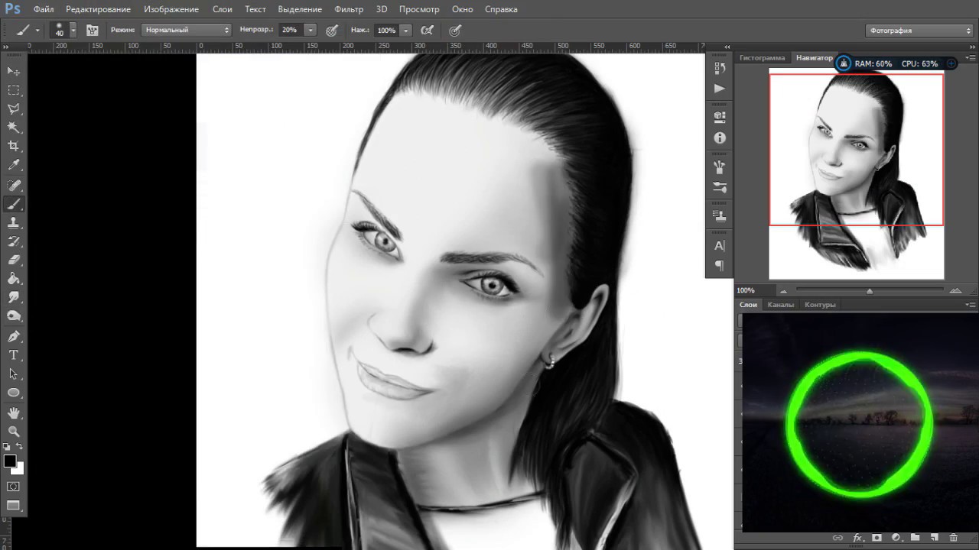Click the foreground color swatch
The image size is (979, 550).
(x=9, y=461)
